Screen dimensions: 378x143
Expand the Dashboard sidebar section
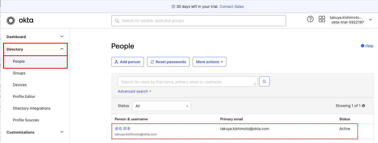(x=62, y=37)
